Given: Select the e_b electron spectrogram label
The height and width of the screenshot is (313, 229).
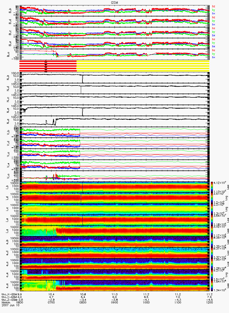Looking at the screenshot, I should click(7, 242).
